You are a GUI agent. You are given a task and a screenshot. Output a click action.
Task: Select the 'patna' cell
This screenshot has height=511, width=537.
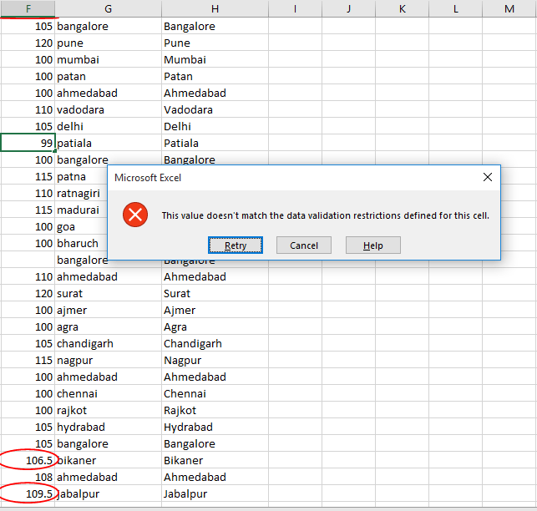click(82, 176)
